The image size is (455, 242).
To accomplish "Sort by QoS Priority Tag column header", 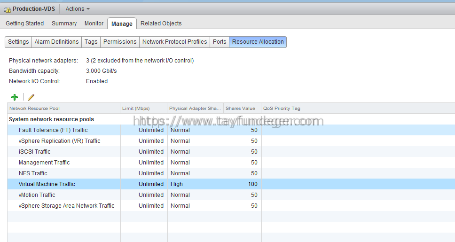I will coord(358,108).
